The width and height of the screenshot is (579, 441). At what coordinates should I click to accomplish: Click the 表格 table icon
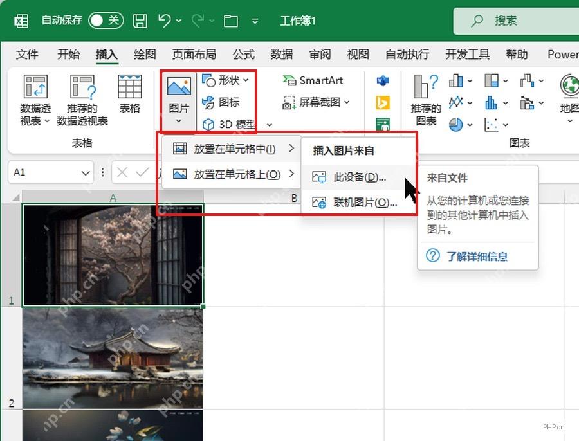129,86
